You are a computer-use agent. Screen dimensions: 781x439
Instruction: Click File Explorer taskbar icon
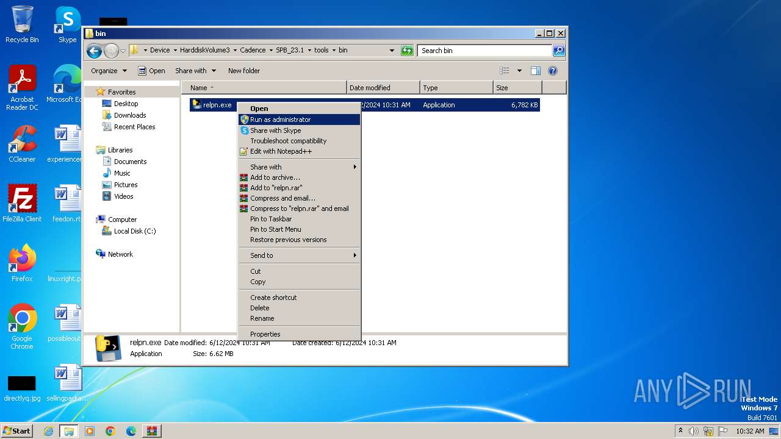click(69, 431)
